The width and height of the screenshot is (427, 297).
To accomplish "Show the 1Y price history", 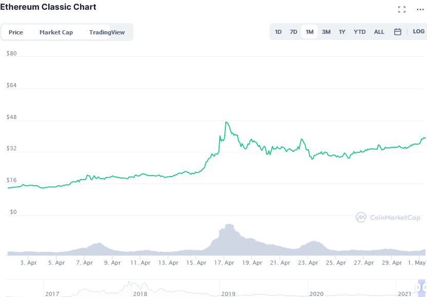I will pos(342,32).
